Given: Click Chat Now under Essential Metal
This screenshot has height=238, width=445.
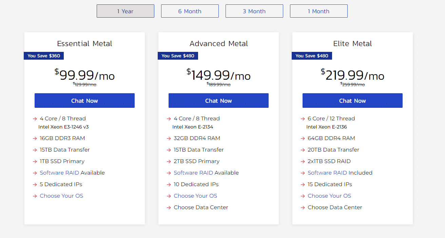Looking at the screenshot, I should click(84, 101).
